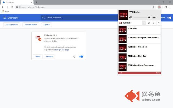This screenshot has width=173, height=108.
Task: Click the TDI Radio logo in extension card
Action: [x=38, y=38]
